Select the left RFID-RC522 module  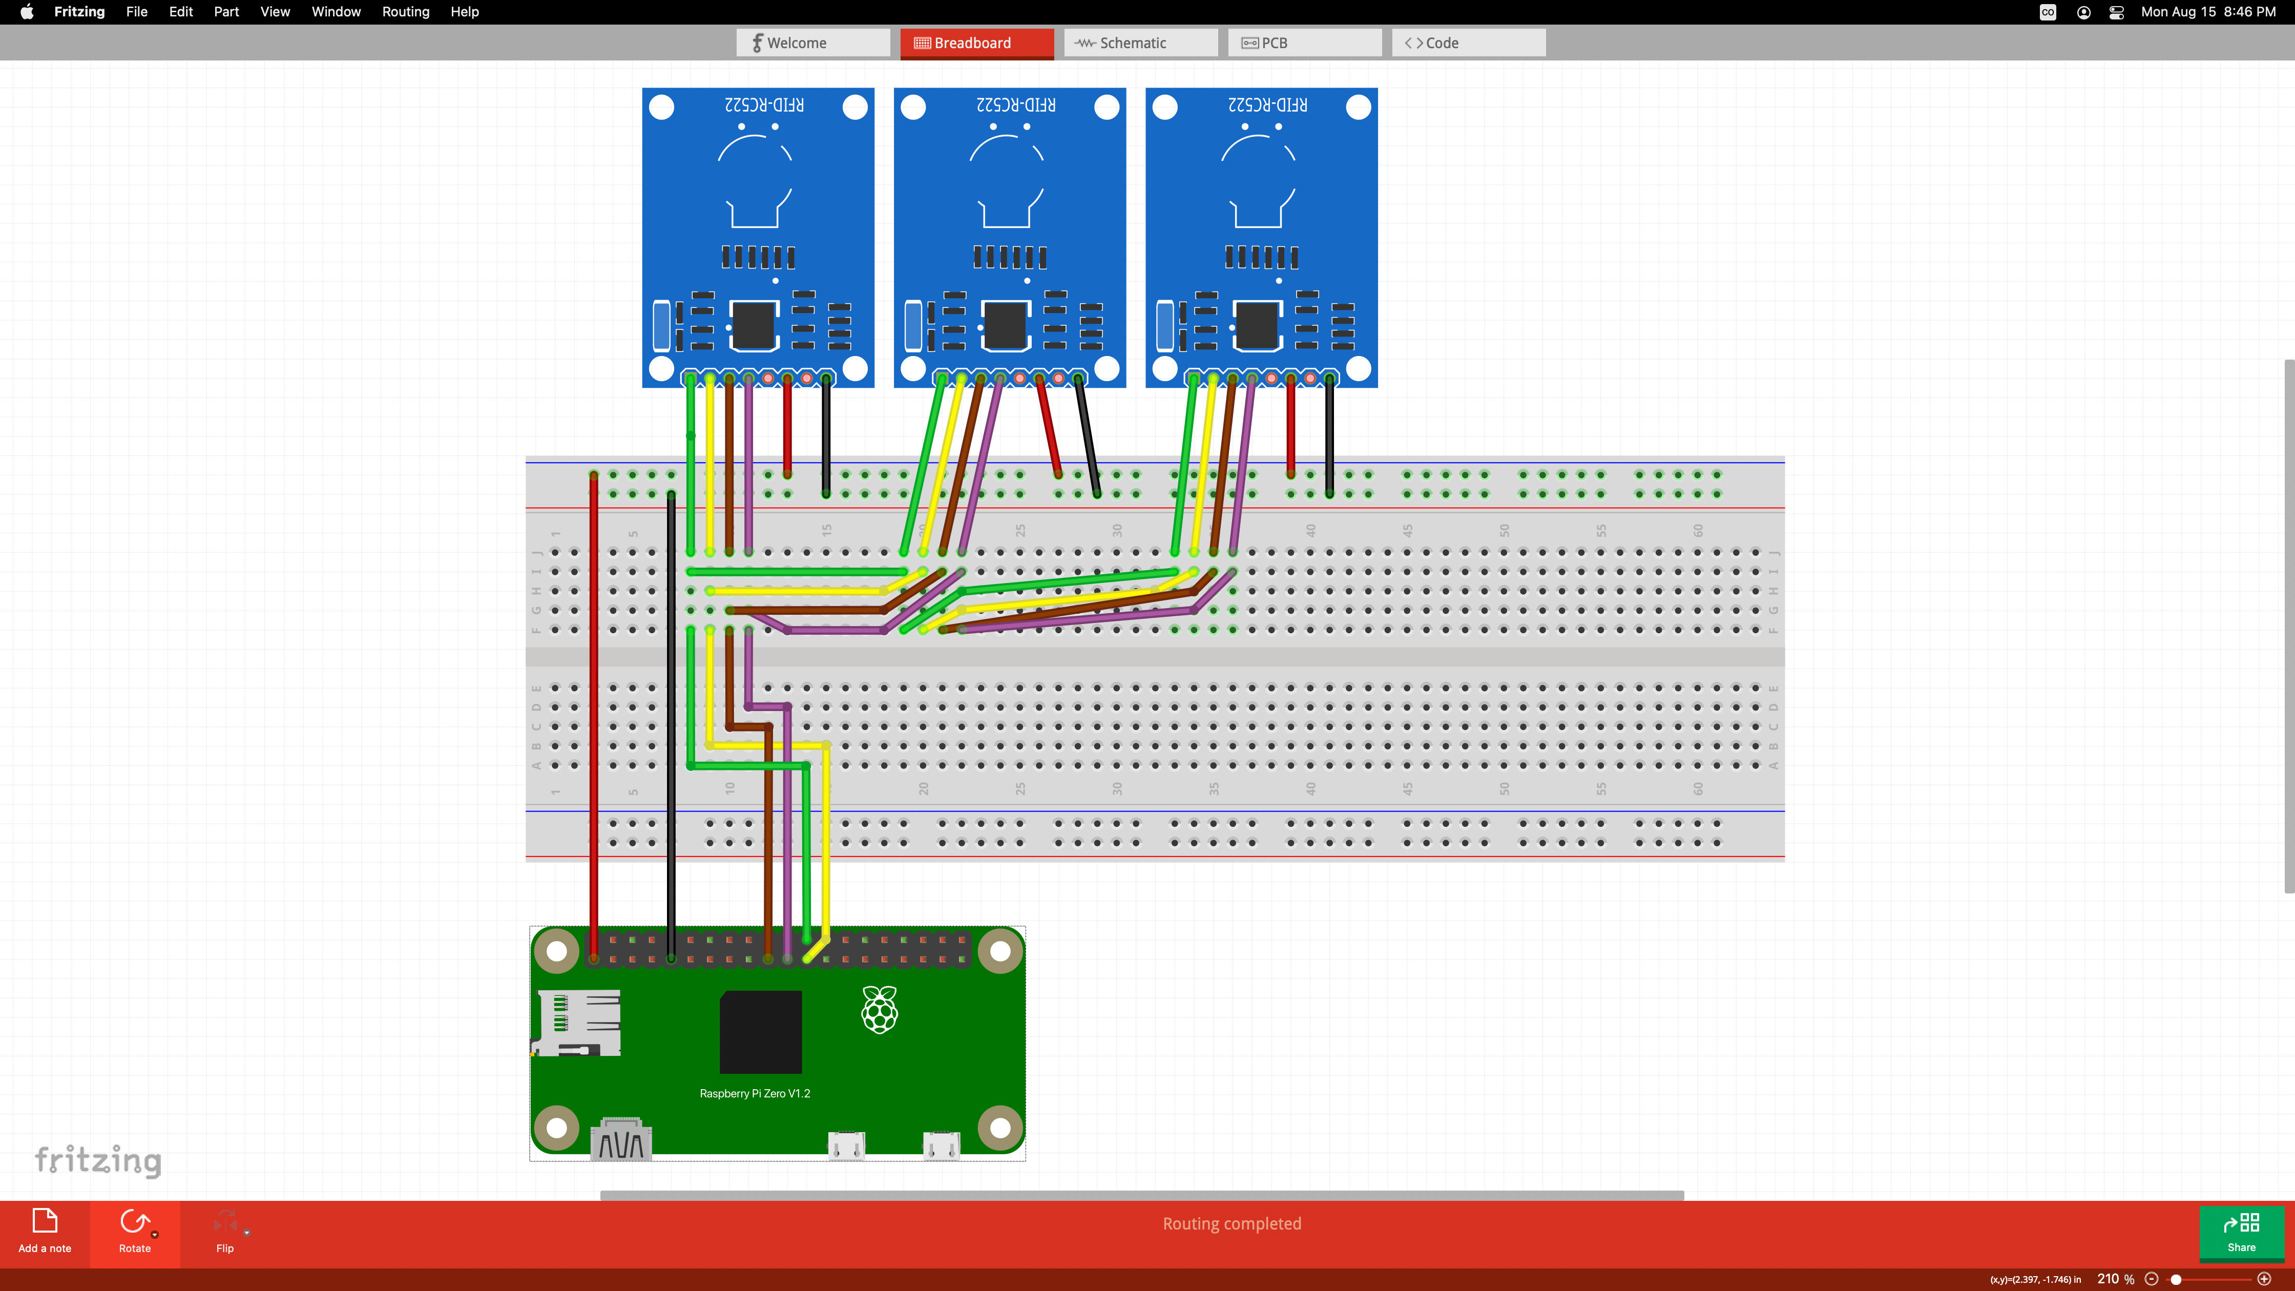click(x=758, y=237)
